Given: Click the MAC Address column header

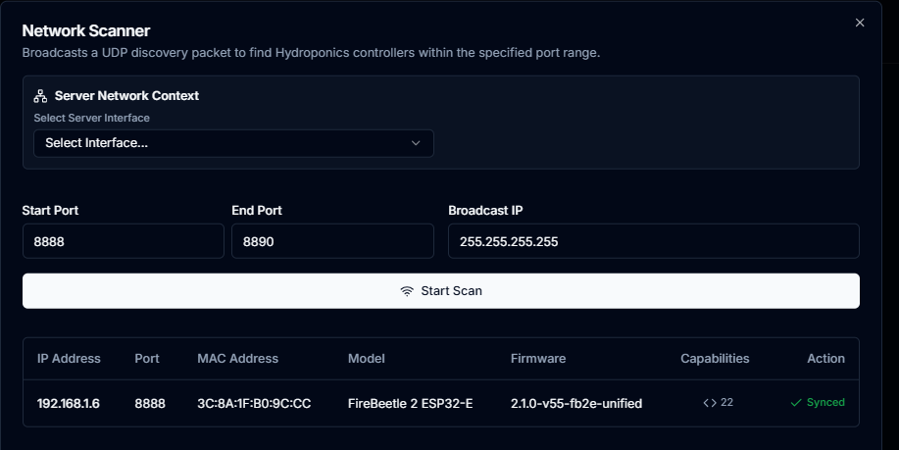Looking at the screenshot, I should (238, 358).
